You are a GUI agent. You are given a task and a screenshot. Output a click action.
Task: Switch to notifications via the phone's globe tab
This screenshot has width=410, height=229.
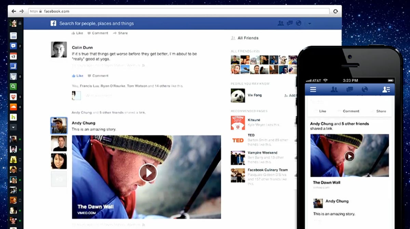[x=365, y=89]
